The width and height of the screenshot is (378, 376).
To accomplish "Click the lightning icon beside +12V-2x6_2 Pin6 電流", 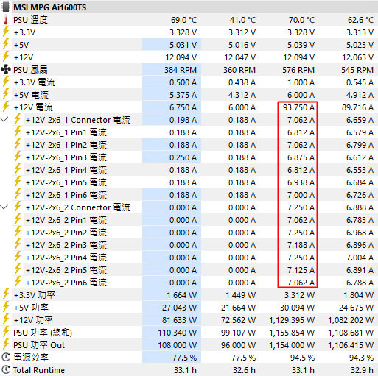I will tap(18, 282).
